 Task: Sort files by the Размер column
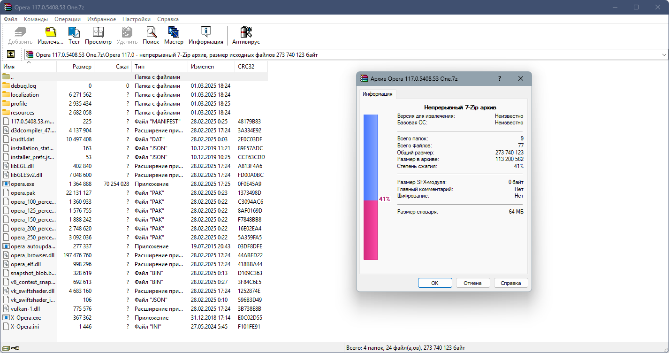[x=76, y=67]
